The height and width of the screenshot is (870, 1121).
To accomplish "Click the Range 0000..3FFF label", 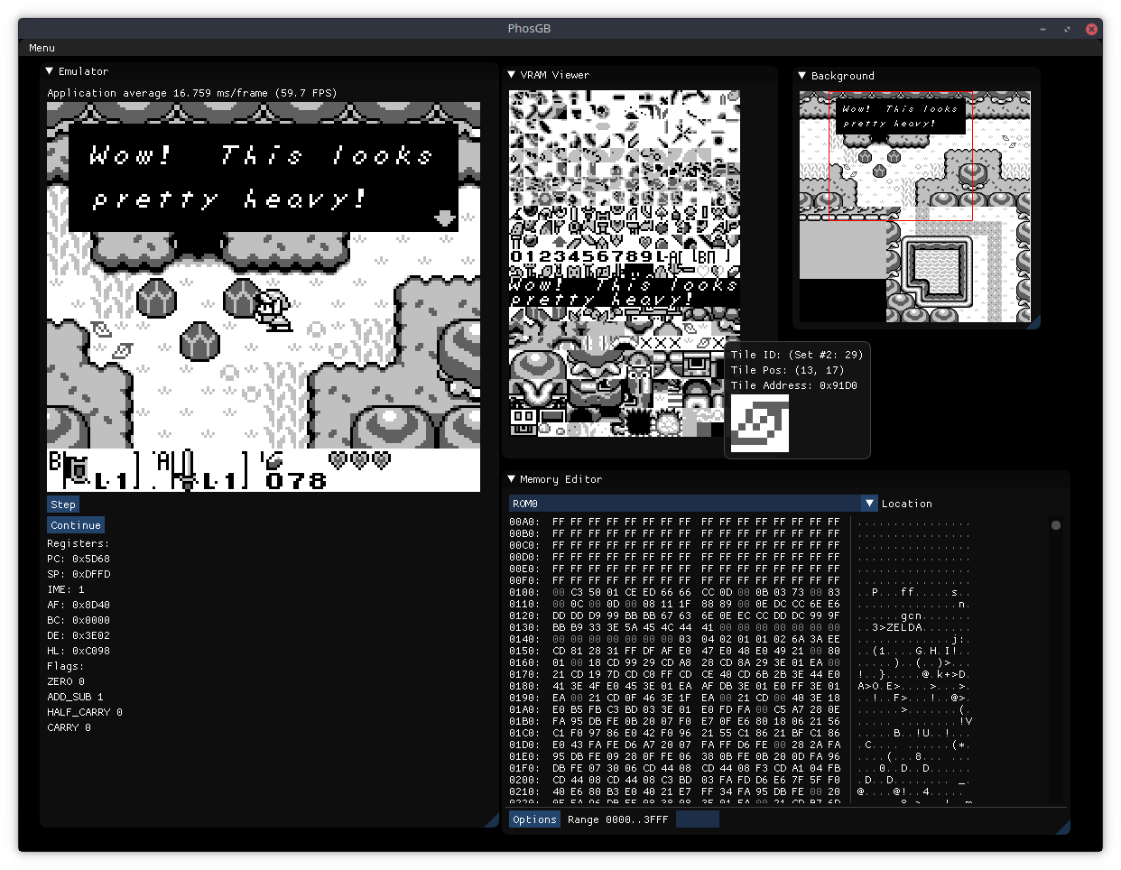I will click(618, 819).
